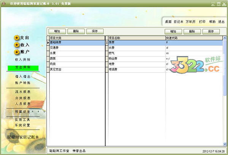Open 实用工具 in the sidebar
The width and height of the screenshot is (228, 155).
(22, 120)
